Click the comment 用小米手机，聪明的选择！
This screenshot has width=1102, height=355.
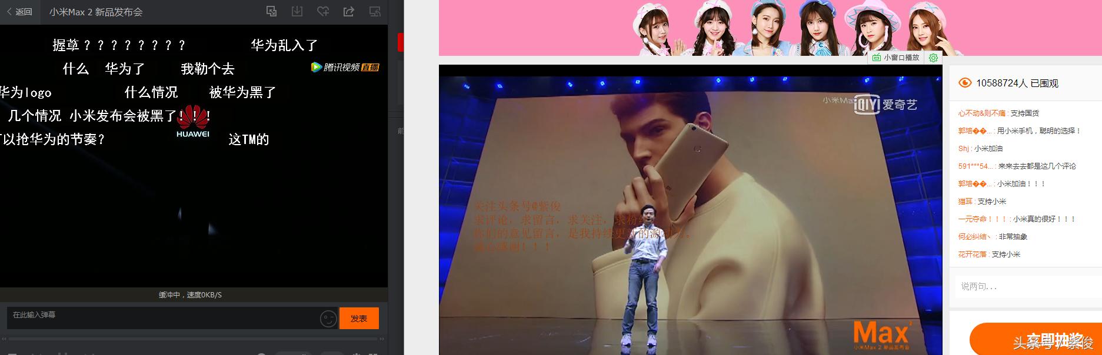1038,130
